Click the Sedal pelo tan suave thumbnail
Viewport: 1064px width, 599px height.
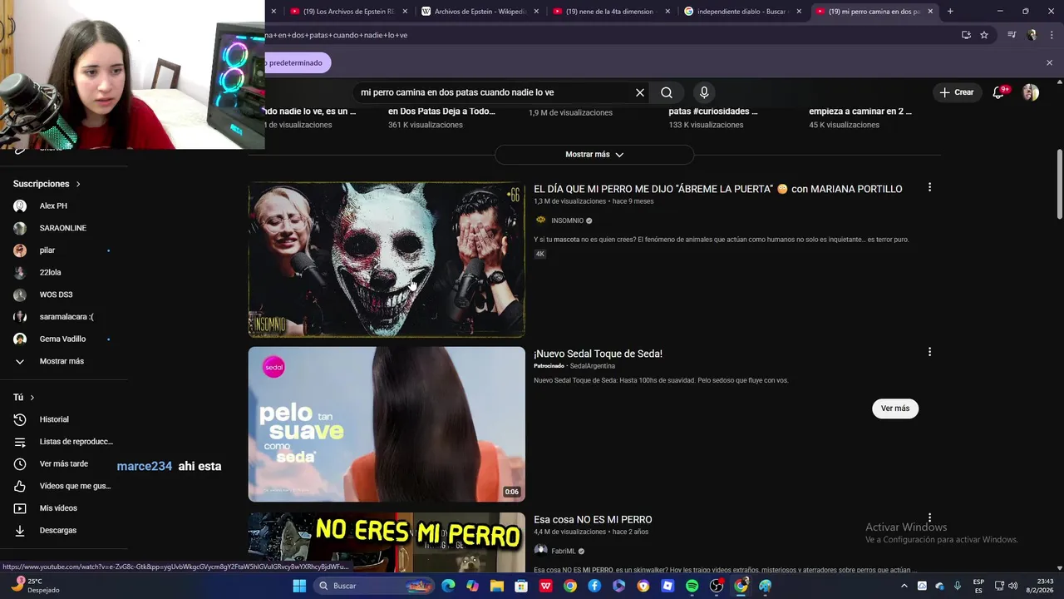pyautogui.click(x=387, y=424)
